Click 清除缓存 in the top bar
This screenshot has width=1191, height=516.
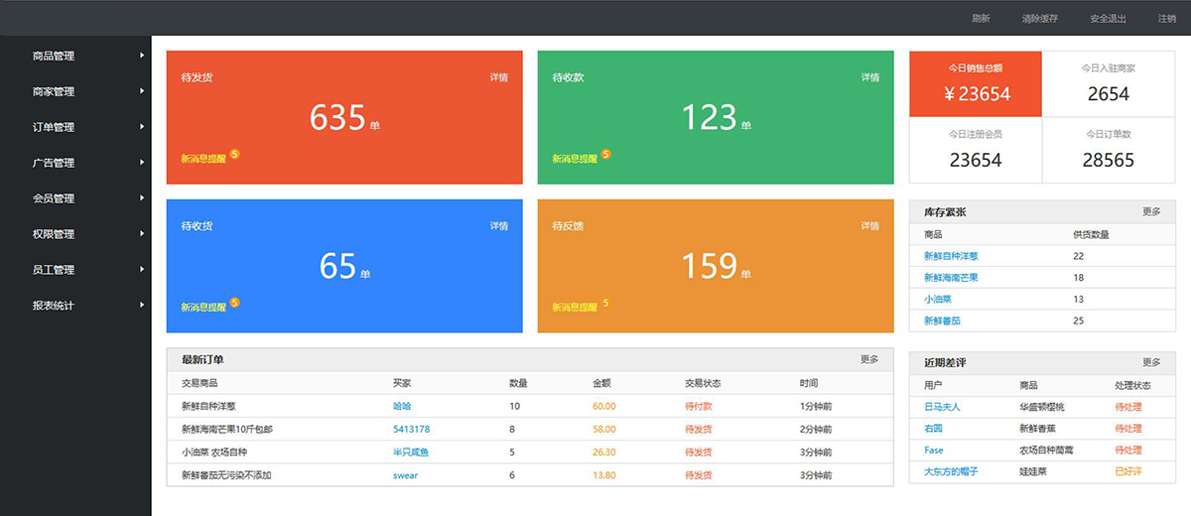pos(1039,19)
